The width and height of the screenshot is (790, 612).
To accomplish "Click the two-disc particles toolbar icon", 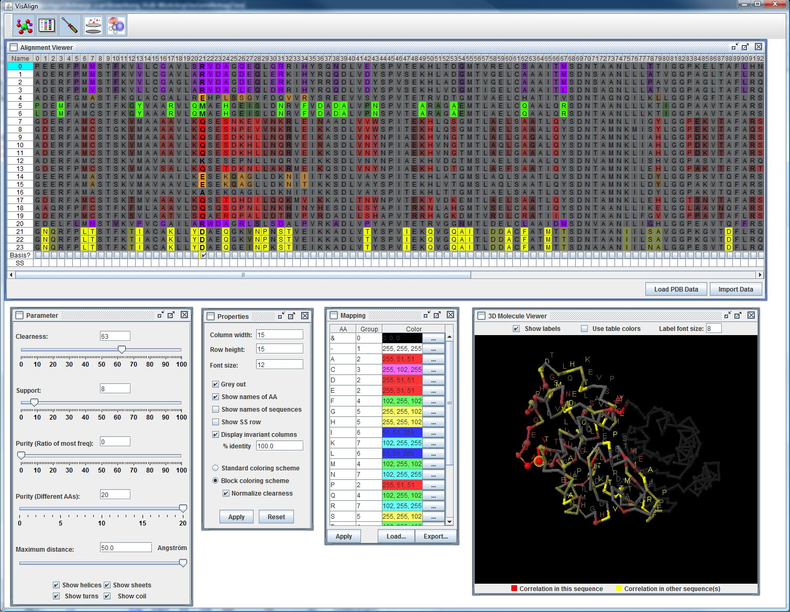I will 93,26.
